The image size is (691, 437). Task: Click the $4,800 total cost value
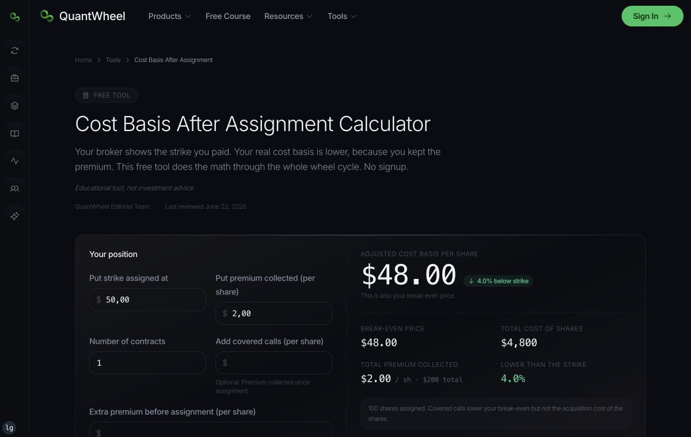[x=519, y=343]
